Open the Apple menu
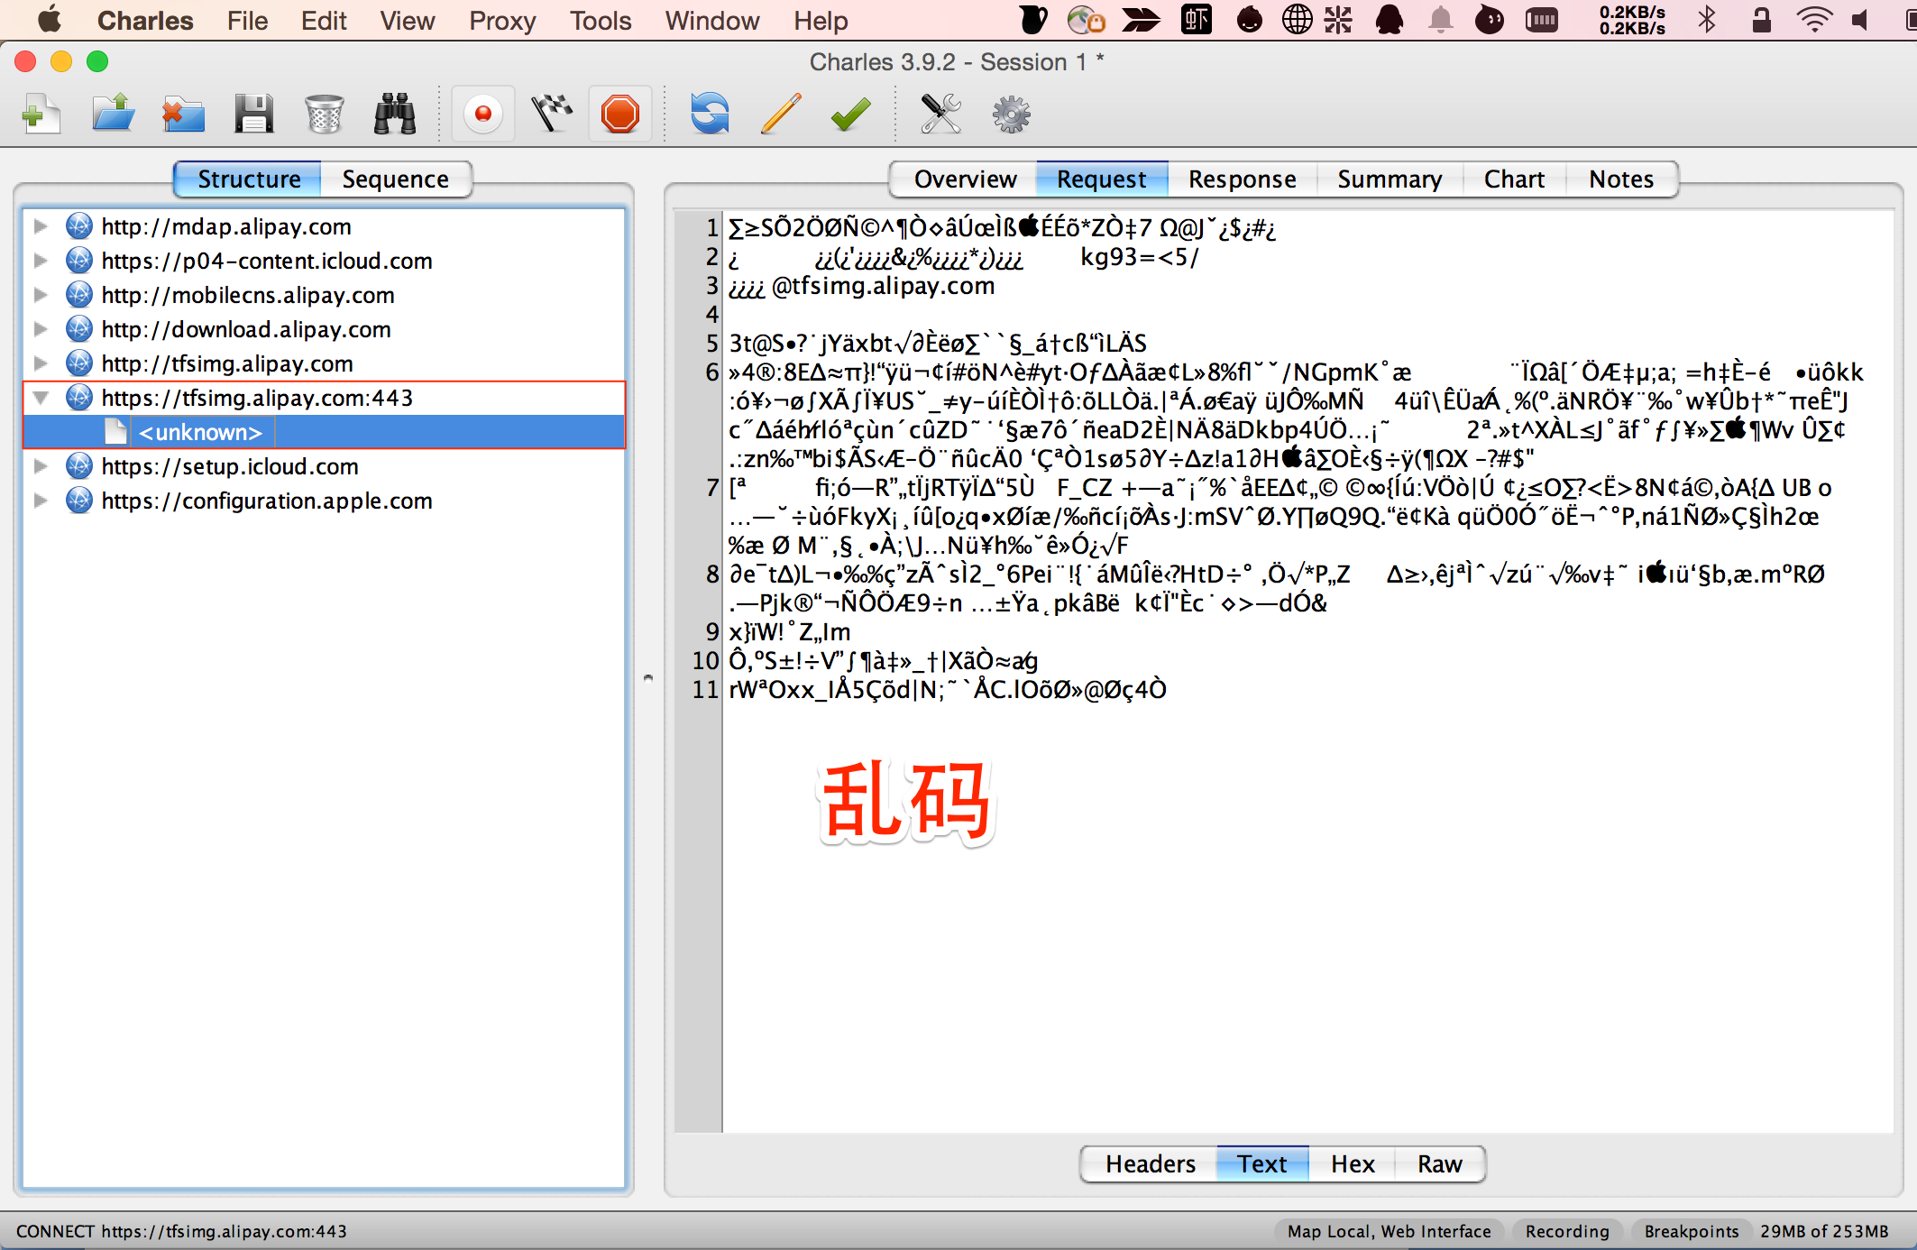The height and width of the screenshot is (1250, 1917). (50, 19)
